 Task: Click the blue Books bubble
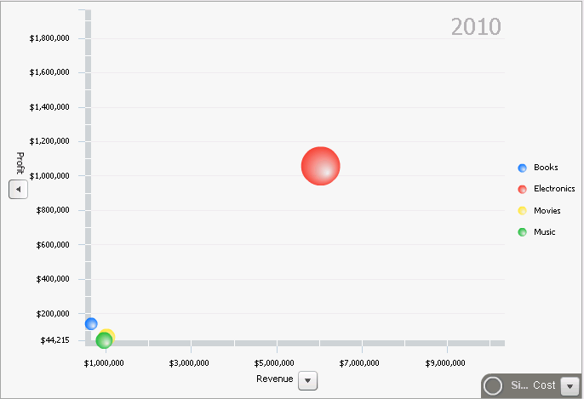91,324
